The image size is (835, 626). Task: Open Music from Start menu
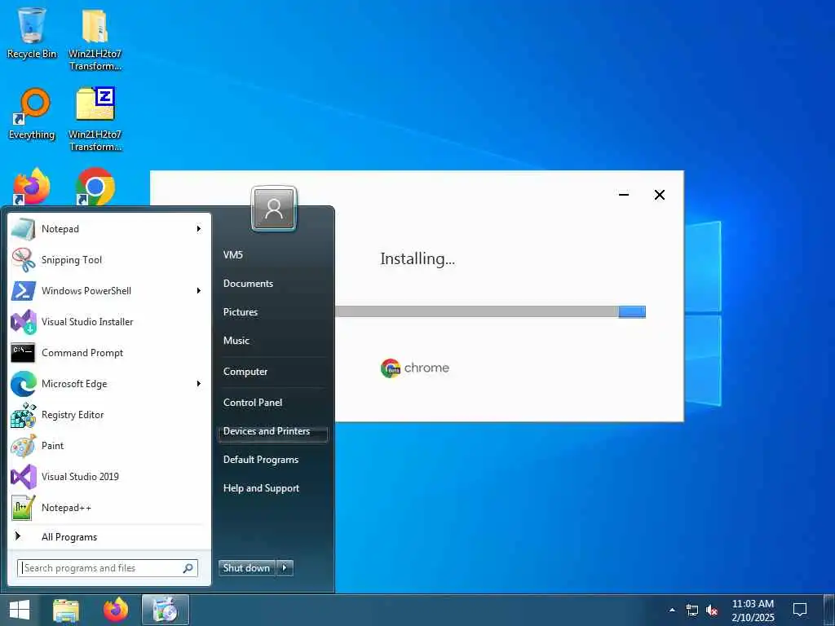pyautogui.click(x=236, y=341)
